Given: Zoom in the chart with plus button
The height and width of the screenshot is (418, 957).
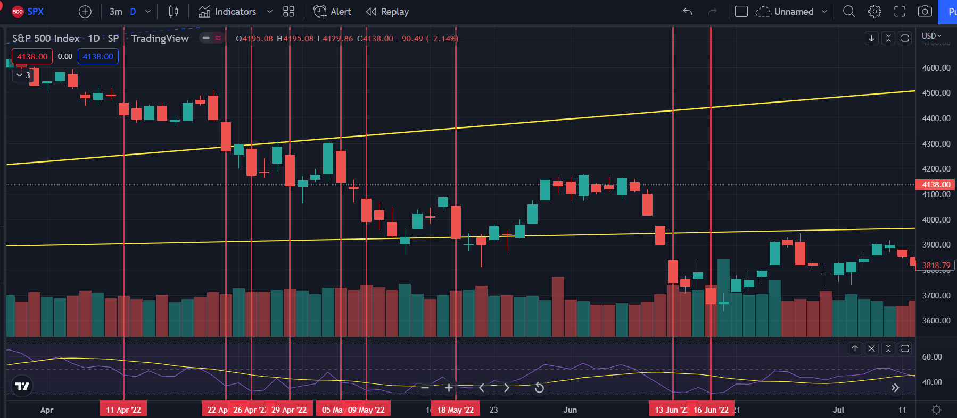Looking at the screenshot, I should point(449,388).
